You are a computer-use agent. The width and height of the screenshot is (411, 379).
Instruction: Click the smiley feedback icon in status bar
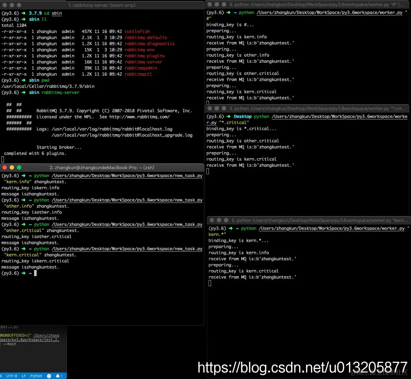click(49, 376)
